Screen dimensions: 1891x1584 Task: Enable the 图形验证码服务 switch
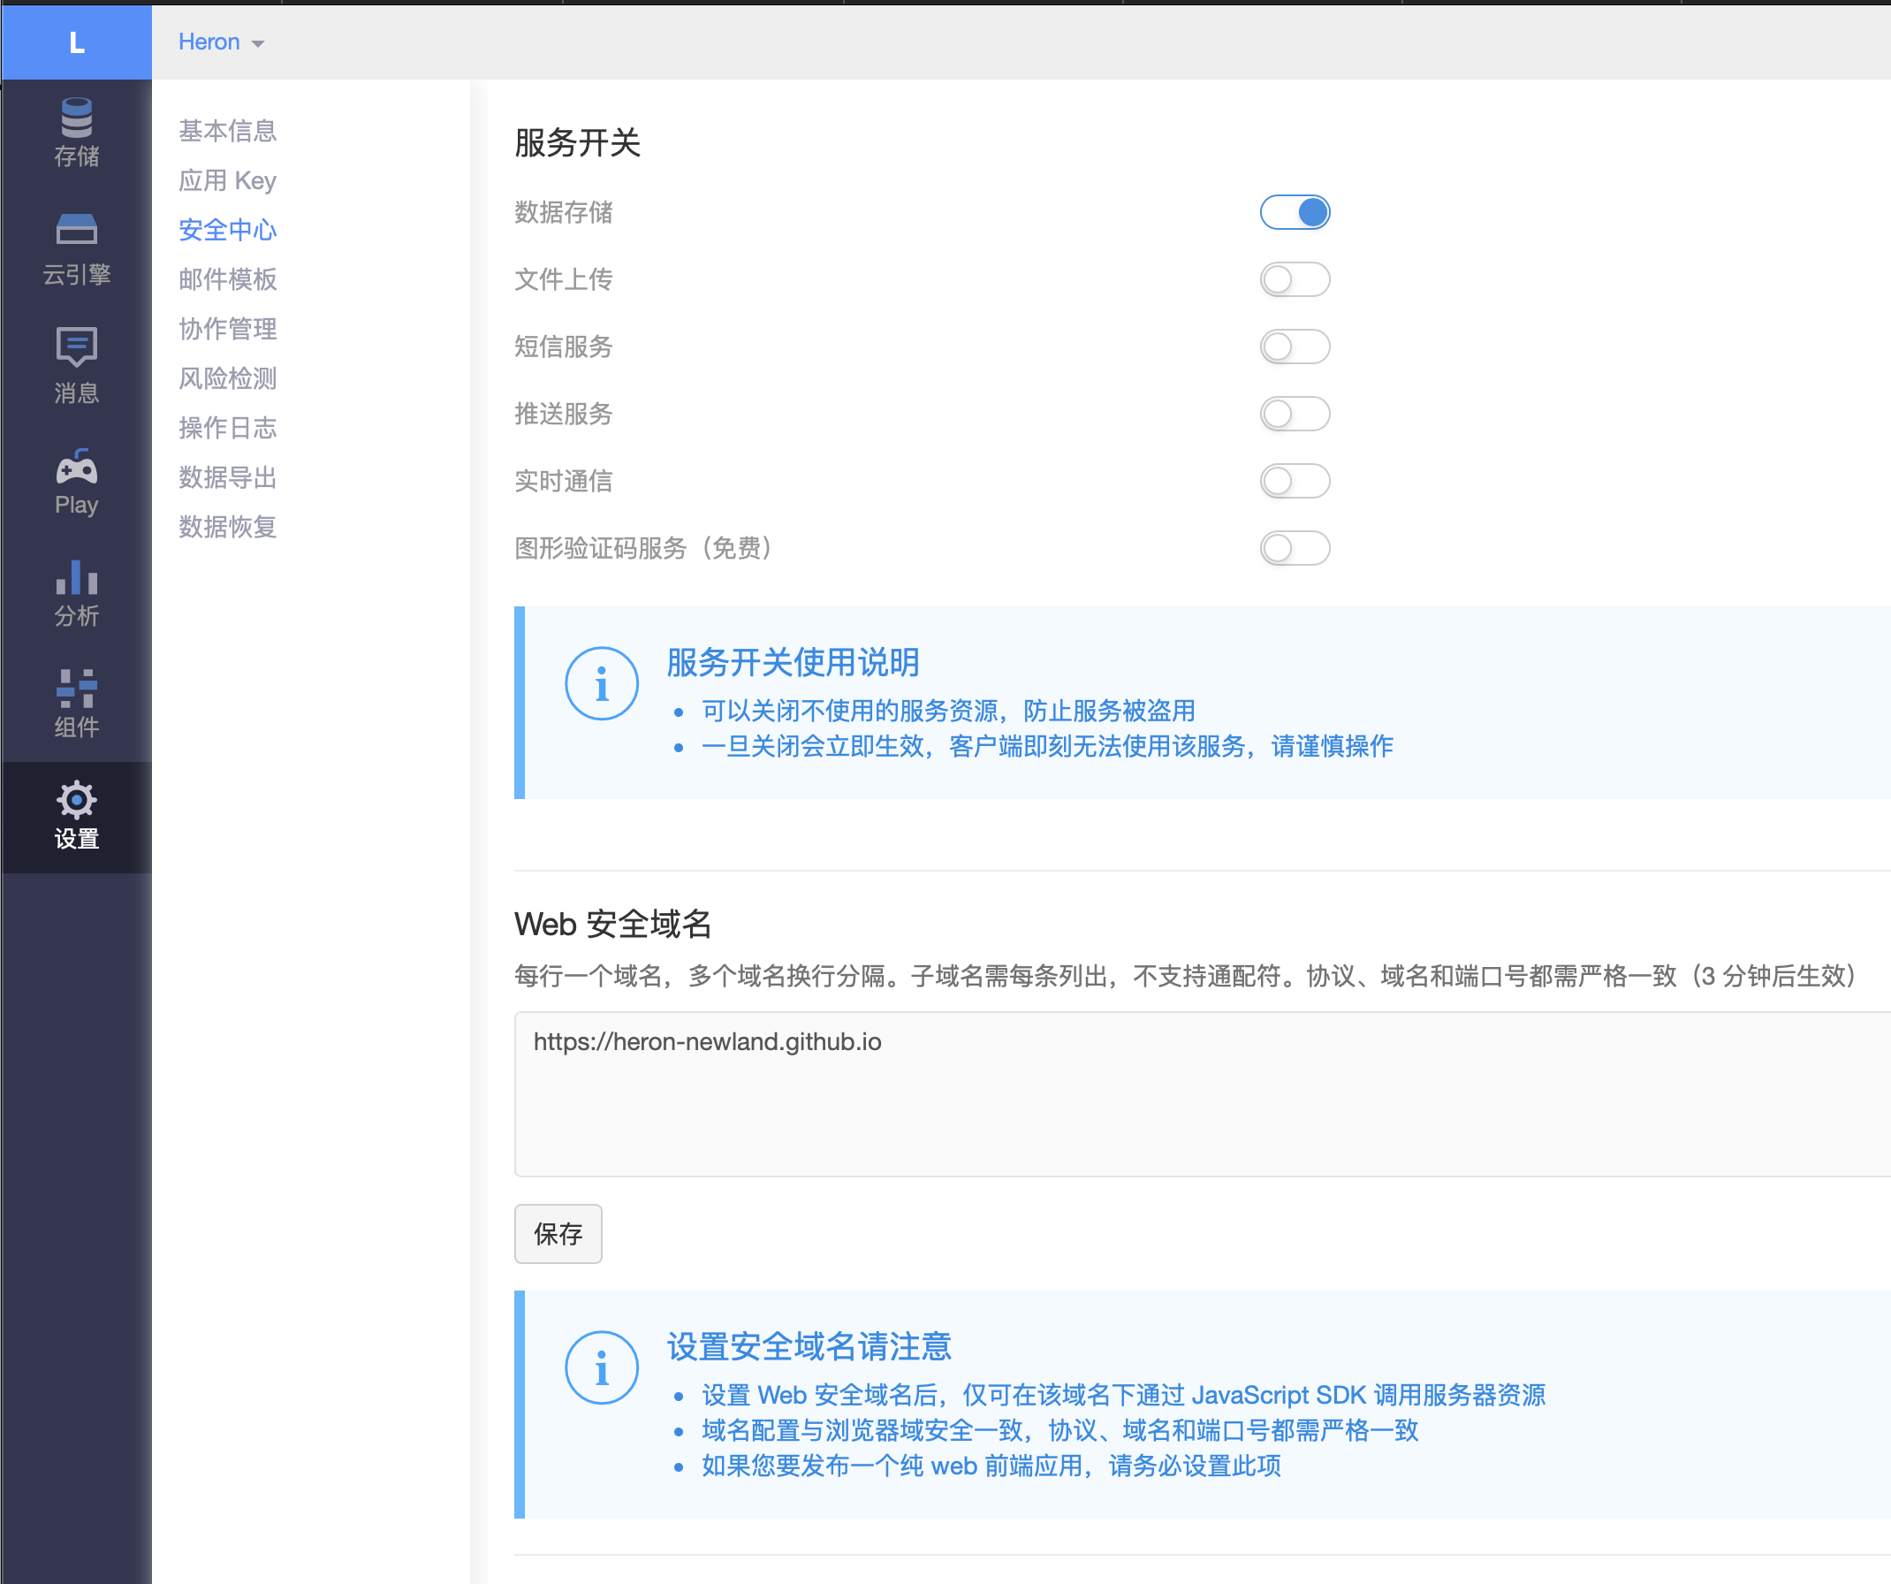(x=1295, y=548)
